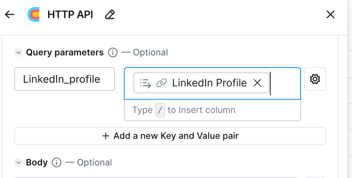Image resolution: width=352 pixels, height=178 pixels.
Task: Click the list-arrow icon in the chip
Action: [146, 83]
